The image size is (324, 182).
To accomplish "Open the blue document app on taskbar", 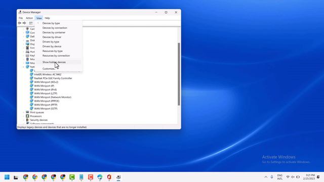I will tap(81, 177).
